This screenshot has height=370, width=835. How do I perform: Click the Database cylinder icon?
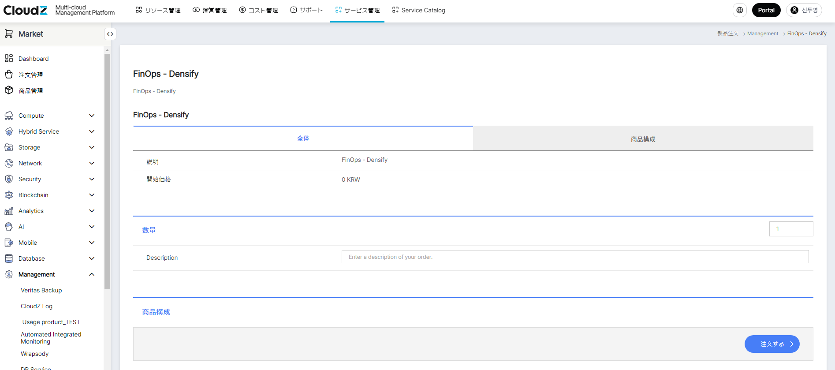click(9, 258)
